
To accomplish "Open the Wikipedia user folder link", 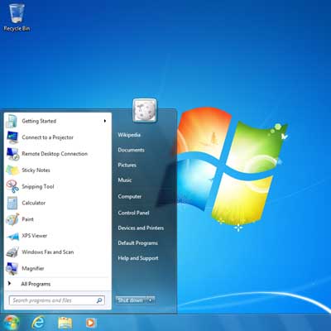I will click(129, 135).
